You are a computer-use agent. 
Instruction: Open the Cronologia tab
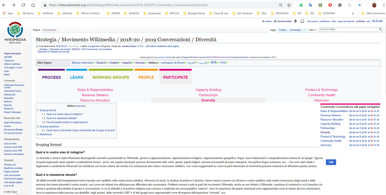tap(295, 30)
